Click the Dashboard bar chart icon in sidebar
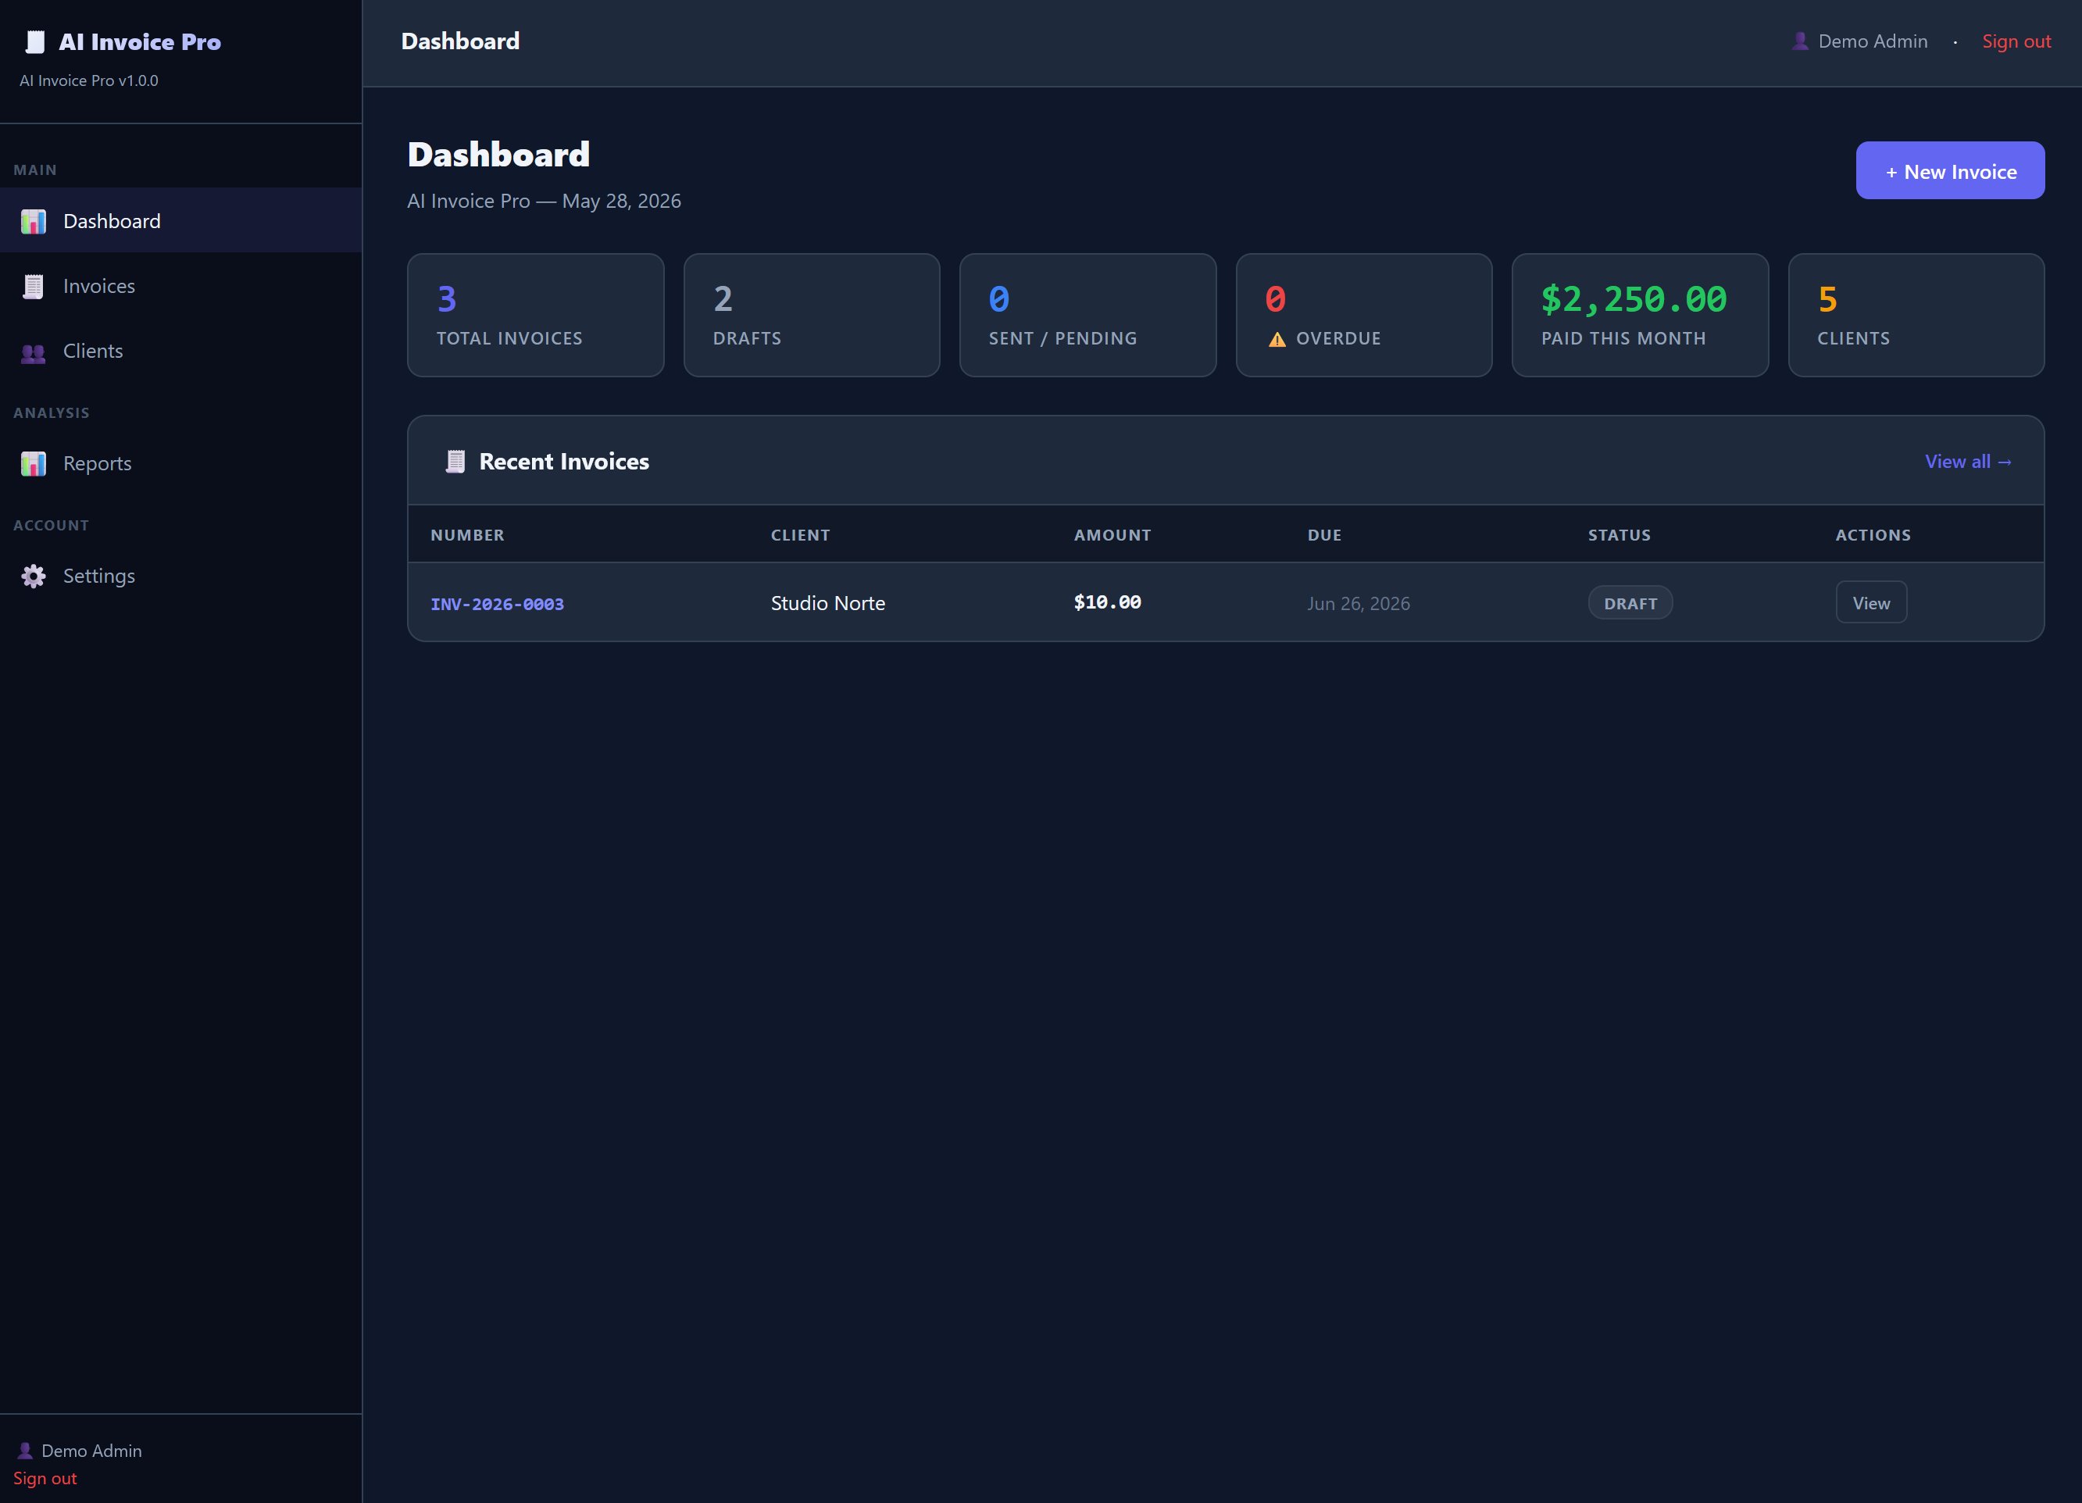Viewport: 2082px width, 1503px height. click(x=33, y=221)
